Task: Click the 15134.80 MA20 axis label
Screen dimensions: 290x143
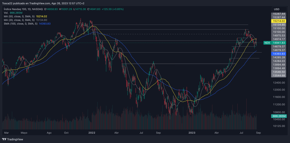Action: pos(279,25)
